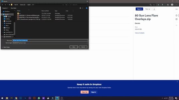Click the blue Help icon in dialog
This screenshot has height=100, width=179.
coord(86,8)
